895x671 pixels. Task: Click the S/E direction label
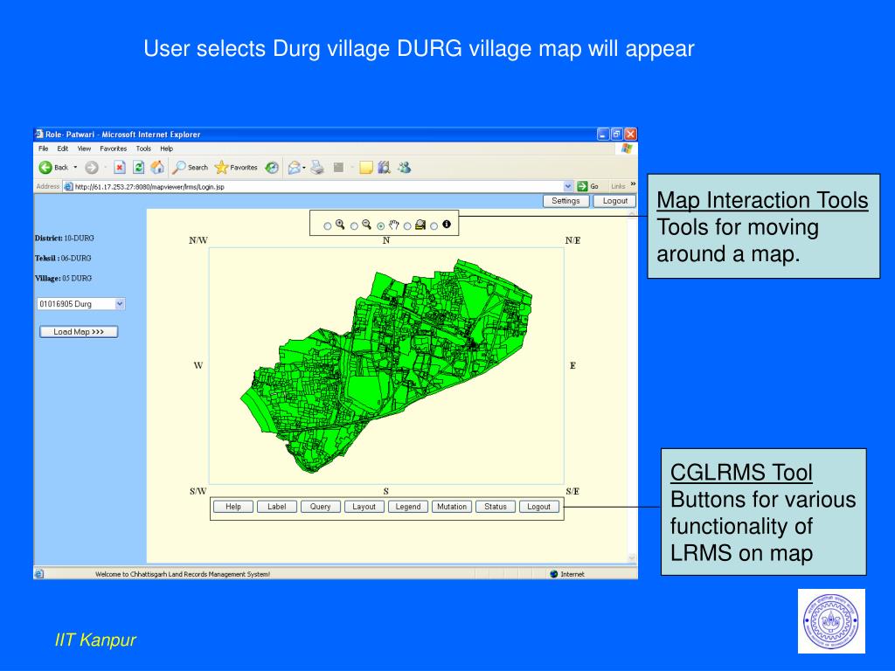click(x=572, y=491)
